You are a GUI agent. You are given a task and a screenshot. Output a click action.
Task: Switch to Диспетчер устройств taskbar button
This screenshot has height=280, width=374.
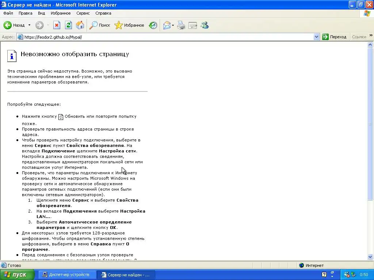pyautogui.click(x=66, y=275)
